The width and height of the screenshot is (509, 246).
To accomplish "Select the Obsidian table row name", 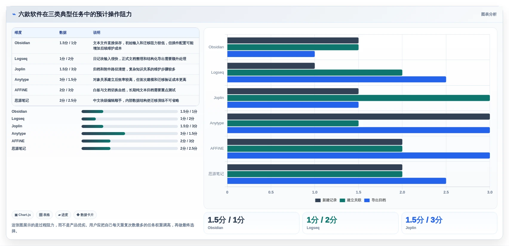I will 22,43.
